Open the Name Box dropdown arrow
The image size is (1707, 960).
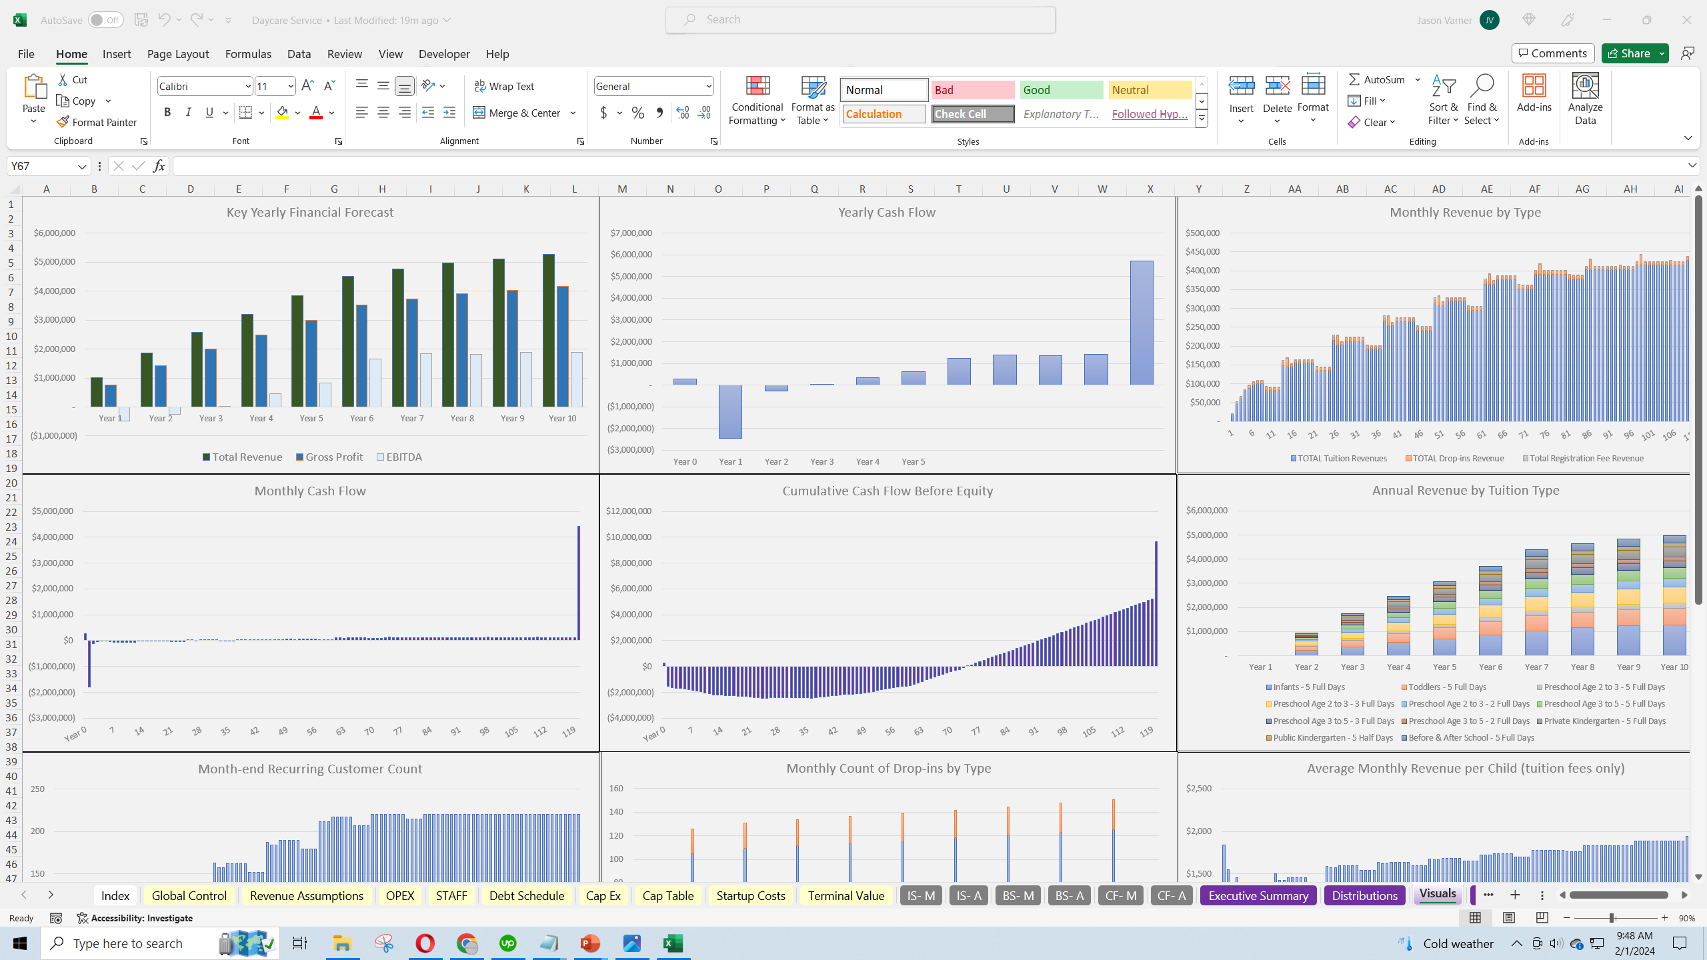[x=81, y=166]
